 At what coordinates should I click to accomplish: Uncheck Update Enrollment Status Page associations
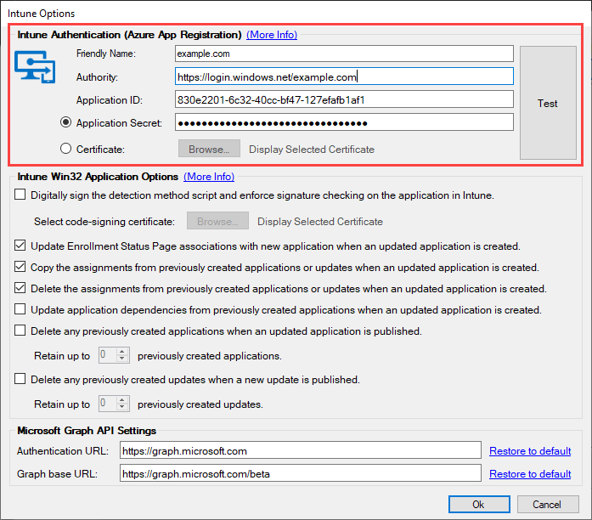tap(20, 246)
